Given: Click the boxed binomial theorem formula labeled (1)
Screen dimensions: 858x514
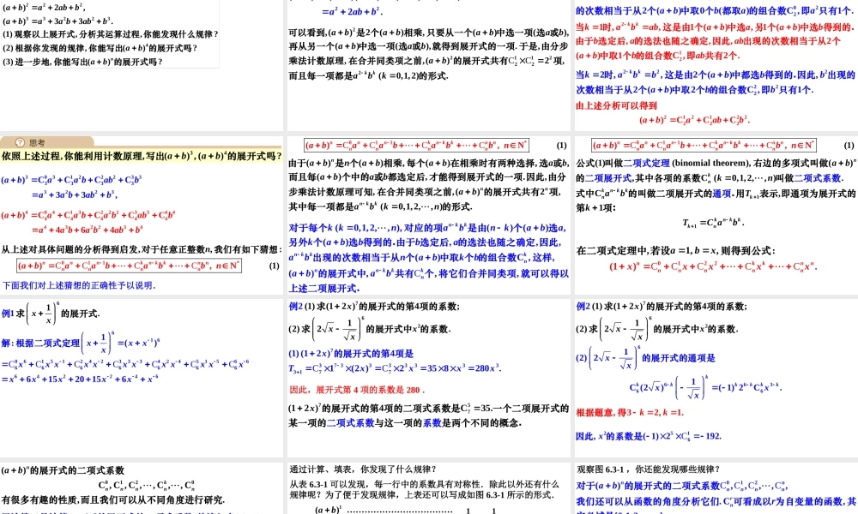Looking at the screenshot, I should (418, 146).
